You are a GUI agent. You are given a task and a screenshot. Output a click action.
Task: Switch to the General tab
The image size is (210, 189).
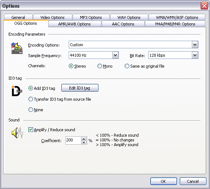pyautogui.click(x=18, y=17)
